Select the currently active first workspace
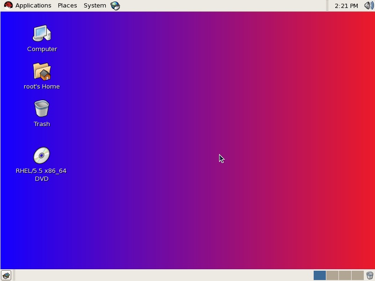 pos(319,275)
